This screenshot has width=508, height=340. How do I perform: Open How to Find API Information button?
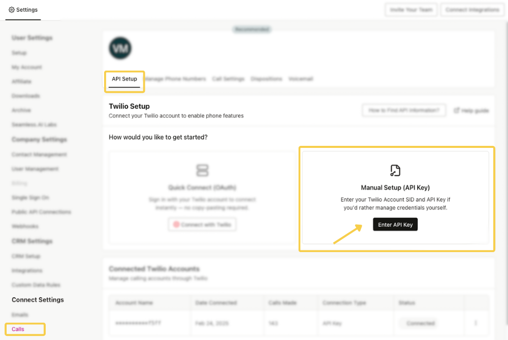click(404, 110)
